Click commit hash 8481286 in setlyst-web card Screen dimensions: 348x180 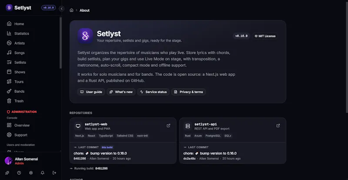[x=80, y=158]
